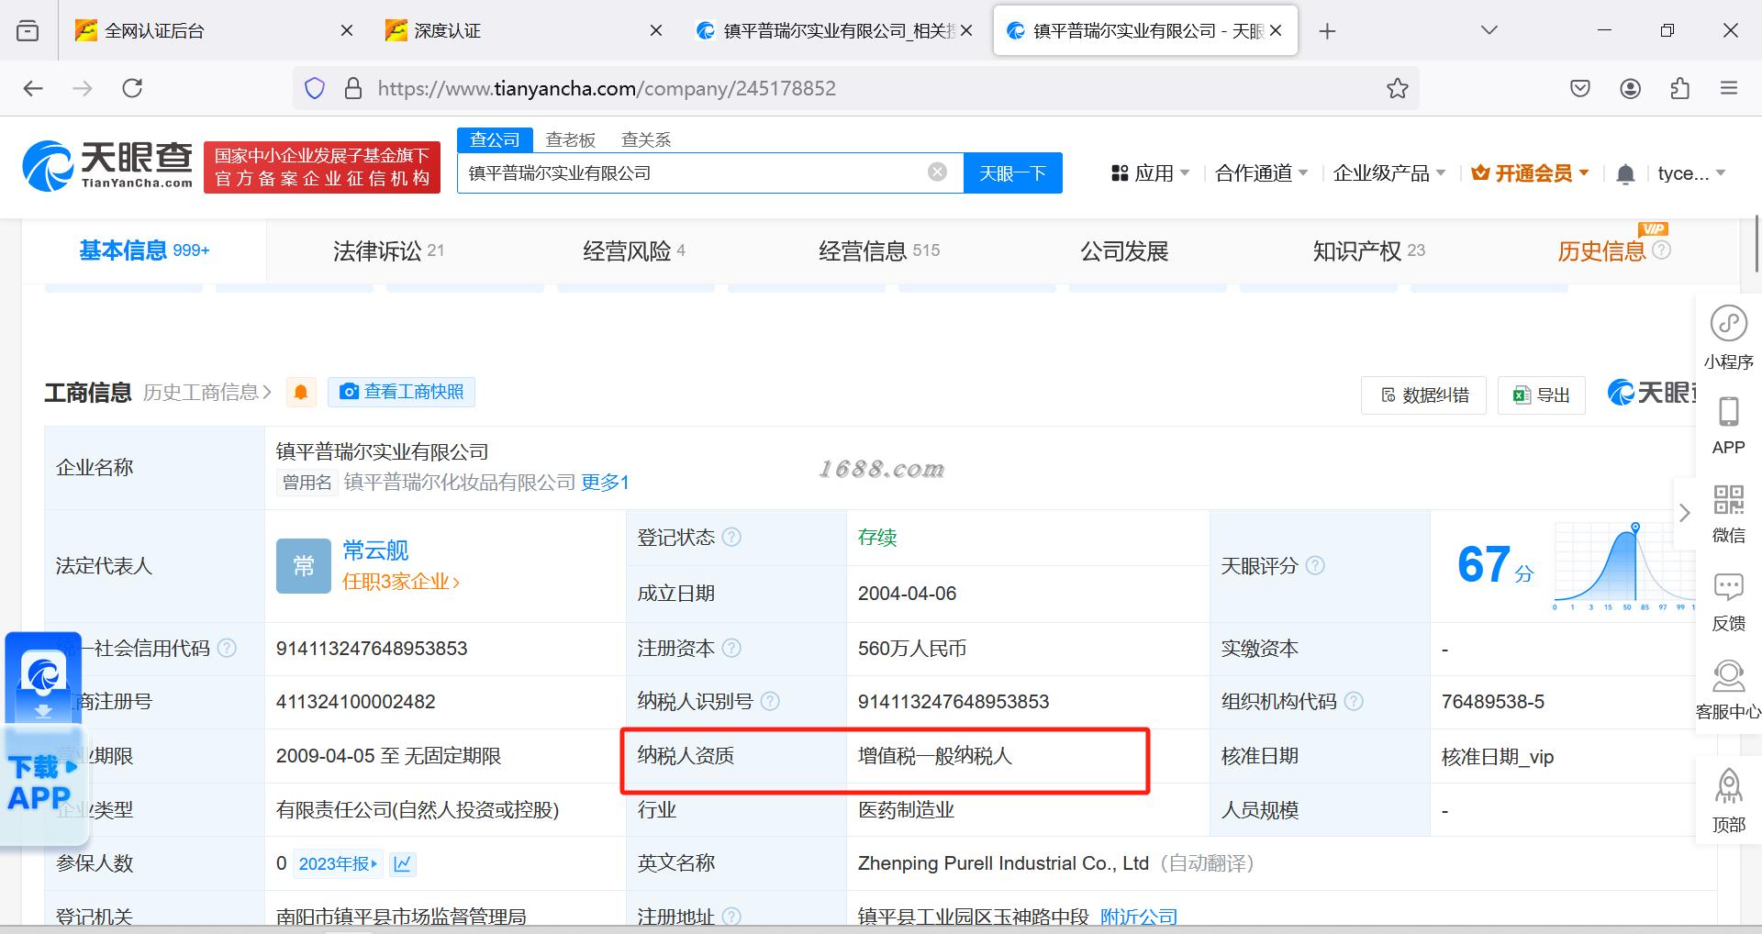
Task: Clear the search box text
Action: point(937,172)
